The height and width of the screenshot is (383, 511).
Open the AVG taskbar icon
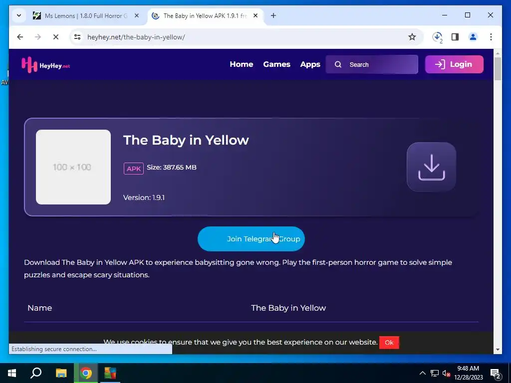coord(110,373)
